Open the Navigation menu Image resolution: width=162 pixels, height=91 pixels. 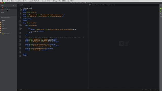click(37, 1)
